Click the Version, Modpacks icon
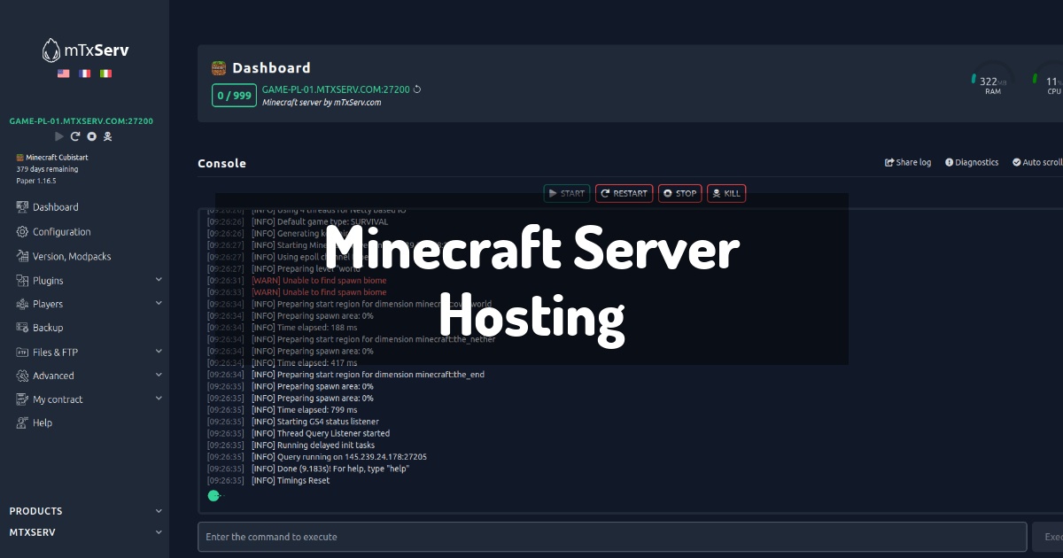Image resolution: width=1063 pixels, height=558 pixels. (x=23, y=257)
